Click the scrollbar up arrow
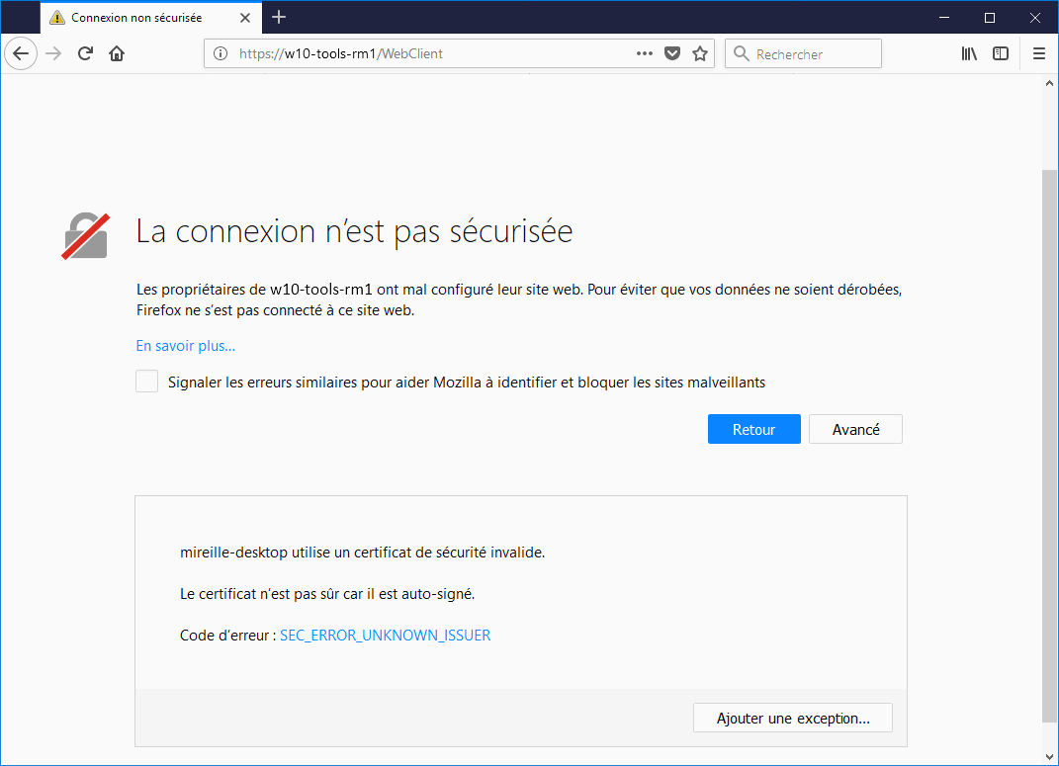The width and height of the screenshot is (1059, 766). coord(1049,84)
